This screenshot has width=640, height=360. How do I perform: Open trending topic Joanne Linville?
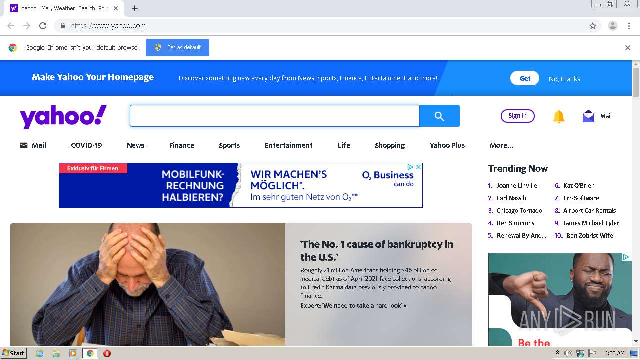[517, 185]
